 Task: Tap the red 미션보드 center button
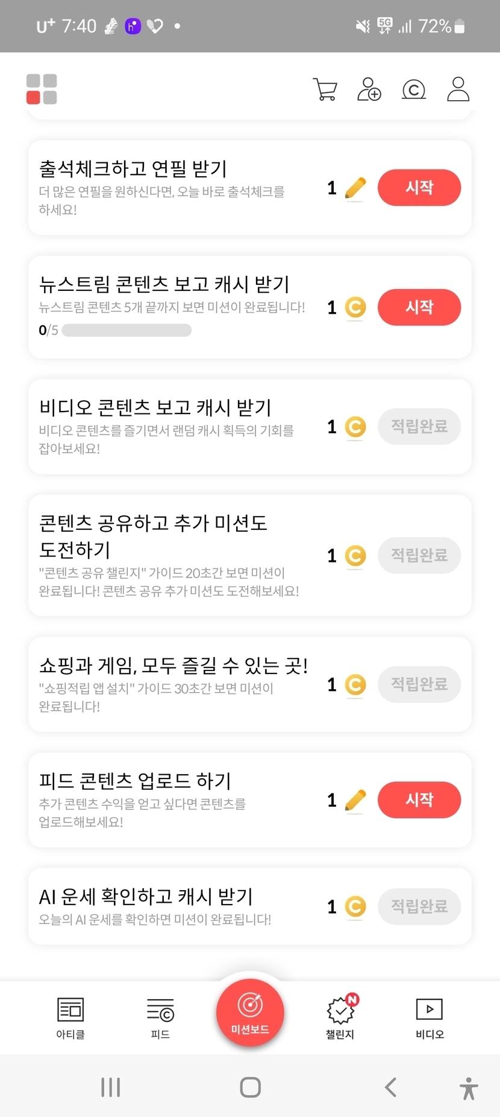point(250,1013)
